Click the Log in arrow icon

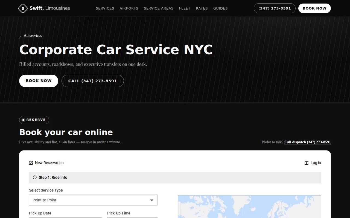click(x=307, y=163)
